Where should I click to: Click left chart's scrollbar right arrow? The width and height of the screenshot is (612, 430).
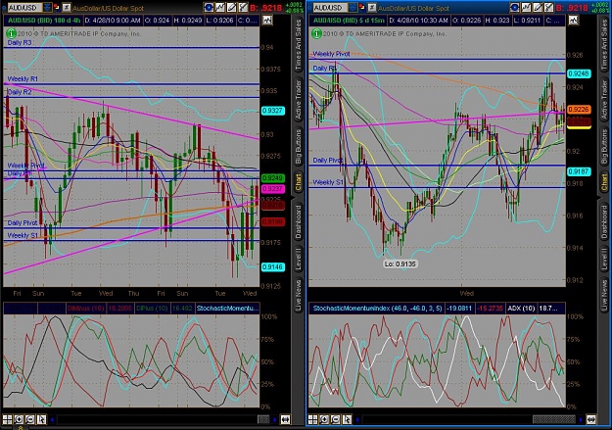[275, 420]
